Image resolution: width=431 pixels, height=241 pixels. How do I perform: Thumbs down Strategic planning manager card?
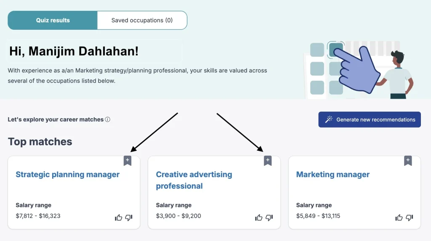(x=129, y=217)
